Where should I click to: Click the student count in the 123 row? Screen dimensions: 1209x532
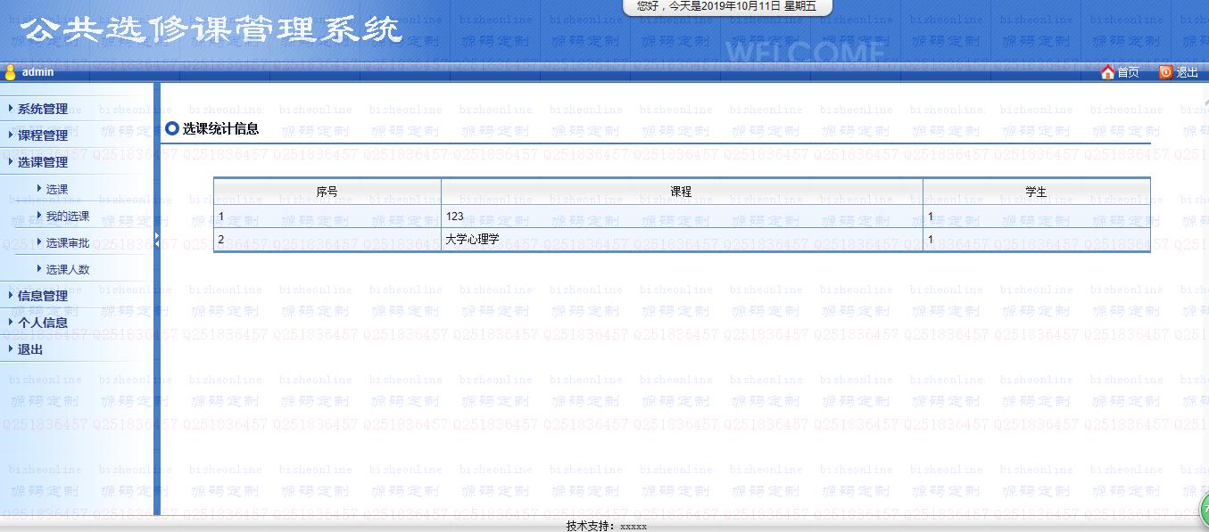1036,216
